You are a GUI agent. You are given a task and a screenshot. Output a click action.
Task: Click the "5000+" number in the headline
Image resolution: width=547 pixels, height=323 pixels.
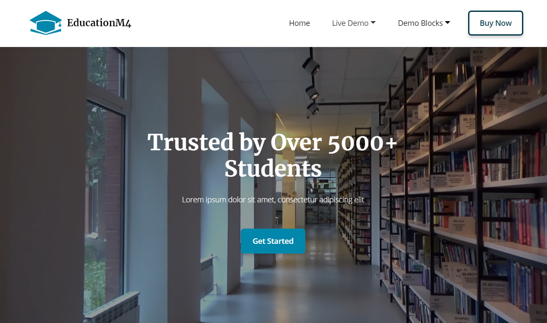click(363, 143)
